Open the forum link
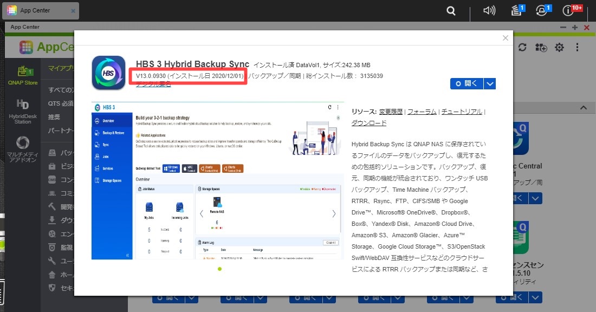596x312 pixels. (x=422, y=112)
